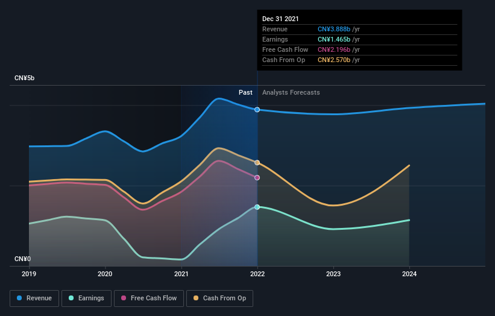The height and width of the screenshot is (316, 495).
Task: Click the 2023 x-axis label
Action: point(333,274)
